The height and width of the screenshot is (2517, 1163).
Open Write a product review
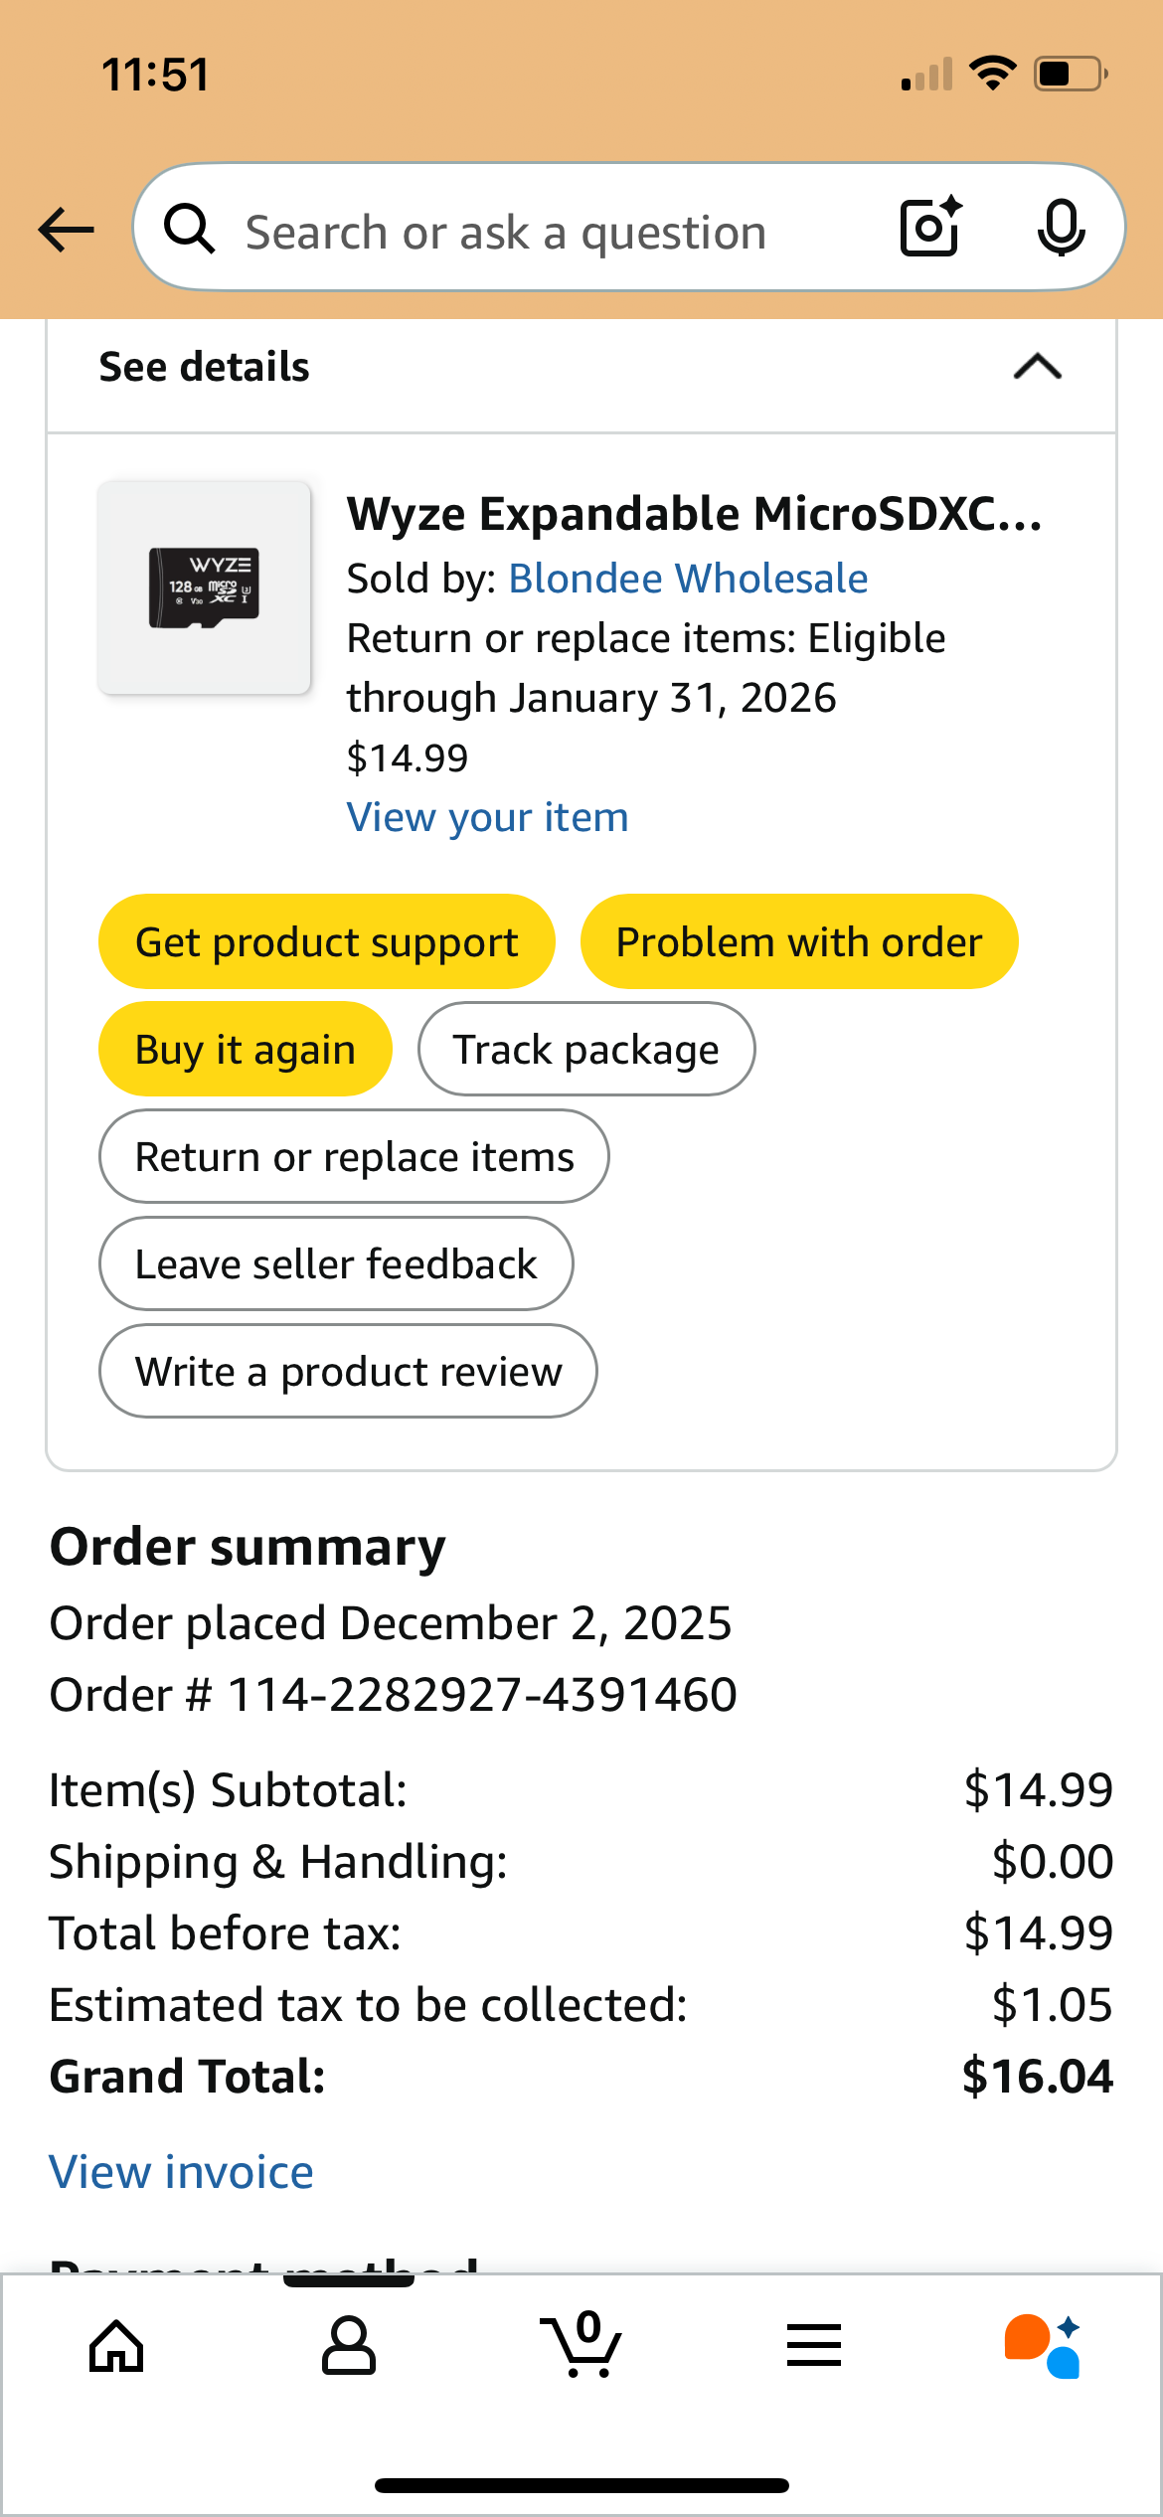click(x=348, y=1371)
